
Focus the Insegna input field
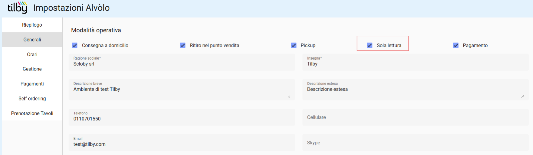pos(415,62)
